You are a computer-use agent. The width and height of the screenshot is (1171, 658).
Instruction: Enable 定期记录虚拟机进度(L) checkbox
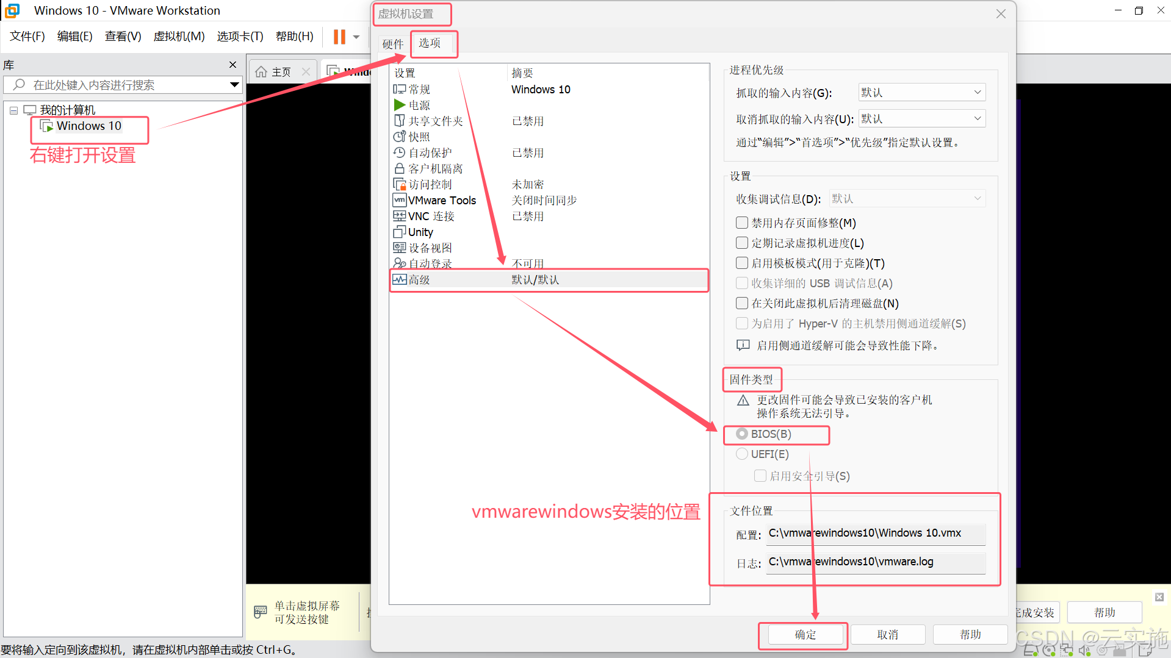tap(742, 243)
